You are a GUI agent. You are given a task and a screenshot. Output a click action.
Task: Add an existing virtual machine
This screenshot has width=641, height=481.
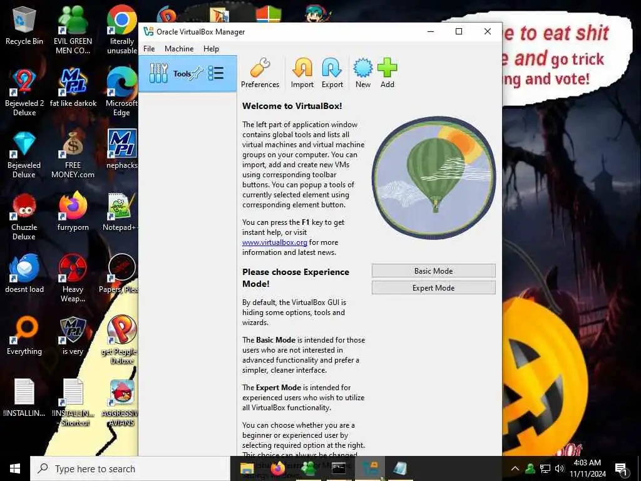coord(387,74)
